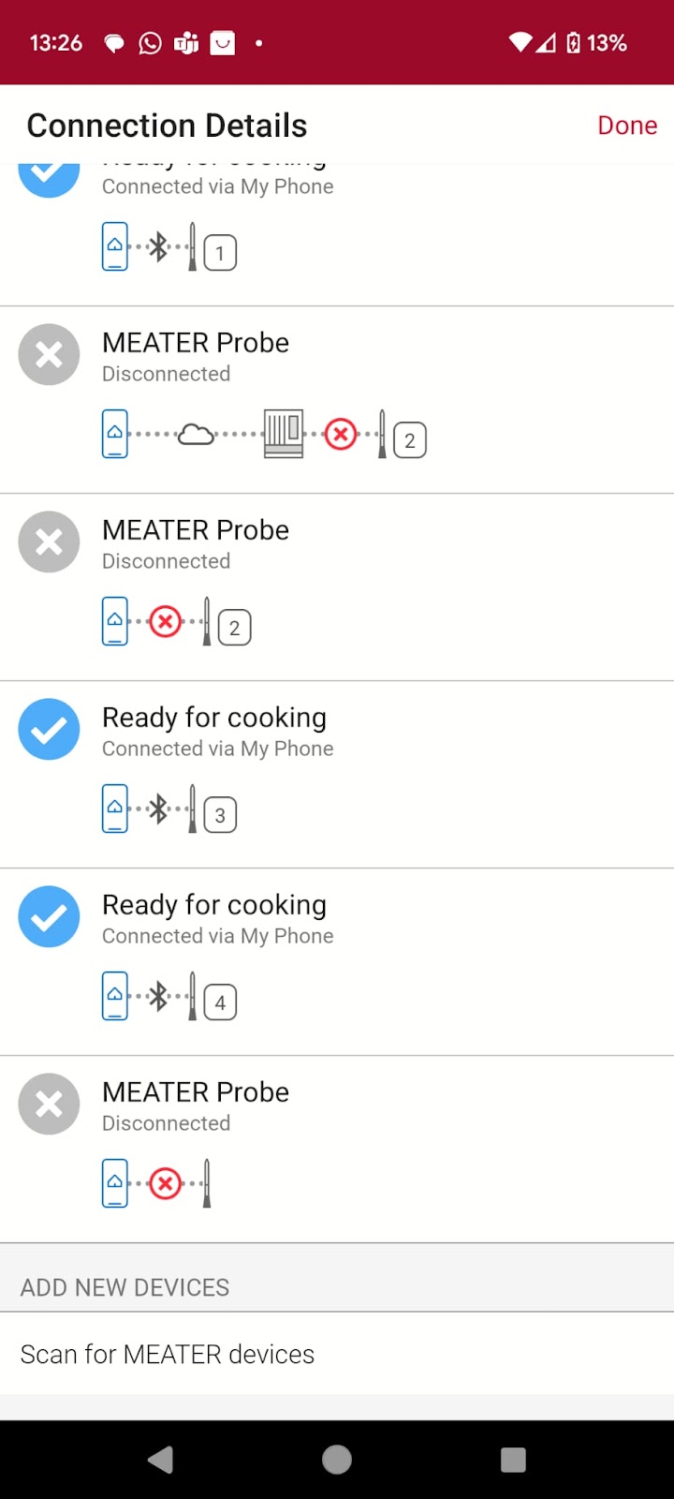Image resolution: width=674 pixels, height=1499 pixels.
Task: Tap red error icon in unnumbered probe row
Action: pos(166,1183)
